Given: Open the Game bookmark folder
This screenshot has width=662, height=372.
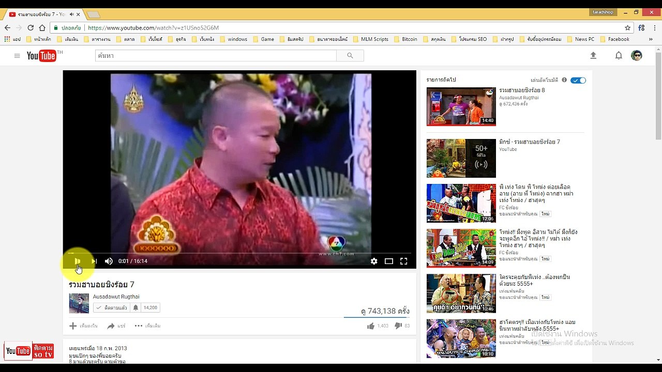Looking at the screenshot, I should pyautogui.click(x=264, y=39).
